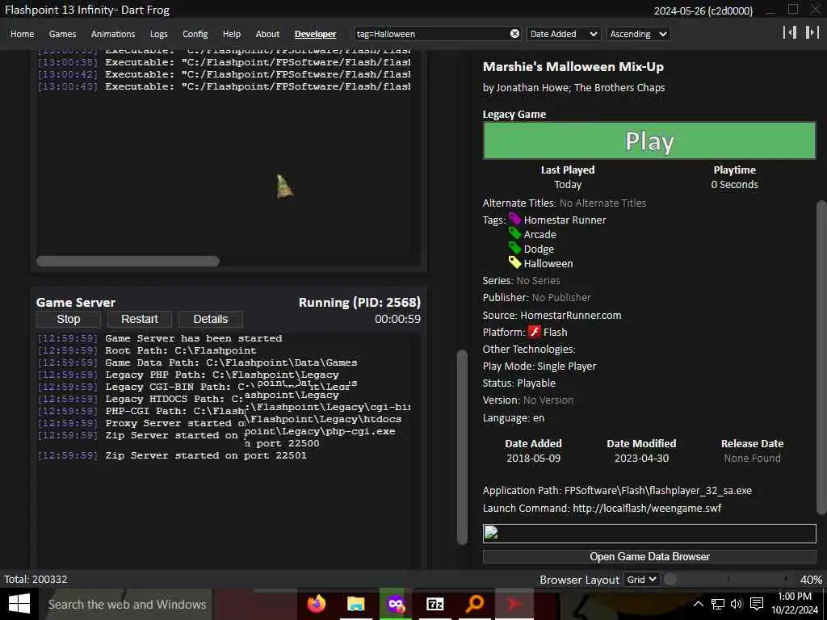Click the Running (PID: 2568) status text

(x=359, y=302)
